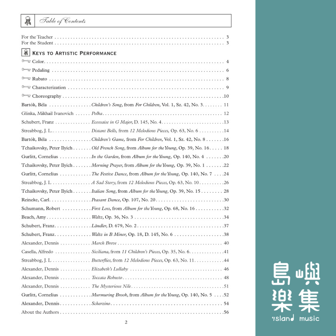Screen dimensions: 336x336
Task: Click the 'Table of Contents' heading text
Action: (62, 20)
